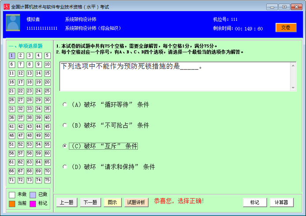
Task: Show the 试题评析 answer analysis
Action: pos(136,202)
